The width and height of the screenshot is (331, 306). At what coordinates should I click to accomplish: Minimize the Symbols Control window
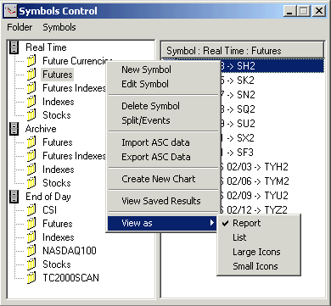(x=289, y=11)
